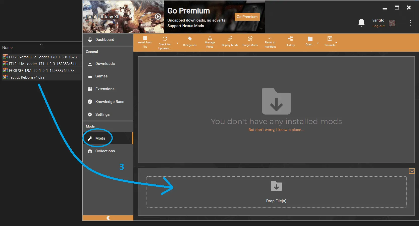Click the play button on the game banner

point(158,17)
